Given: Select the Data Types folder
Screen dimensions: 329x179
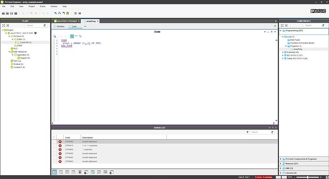Looking at the screenshot, I should (294, 40).
